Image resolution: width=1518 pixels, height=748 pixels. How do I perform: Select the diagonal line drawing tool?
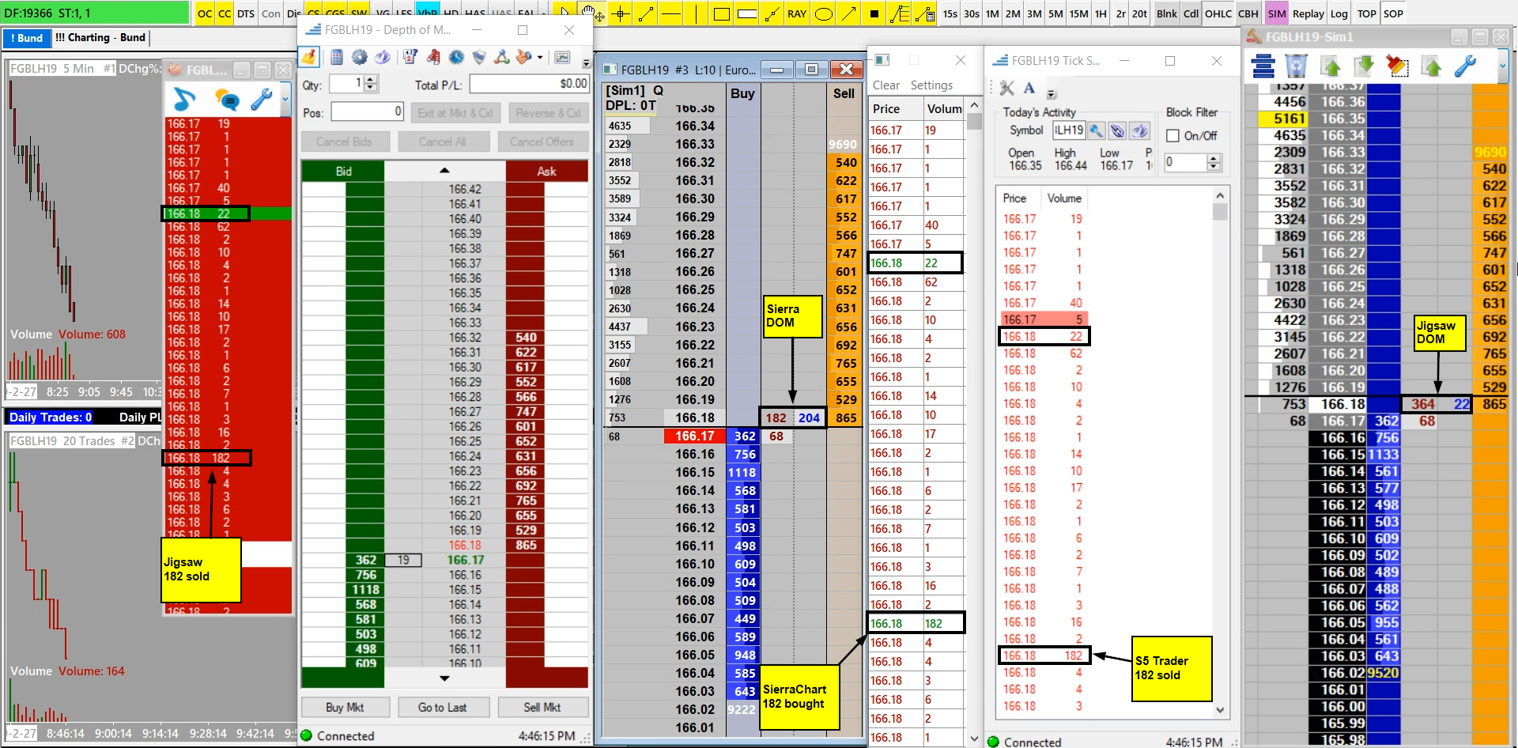point(646,13)
